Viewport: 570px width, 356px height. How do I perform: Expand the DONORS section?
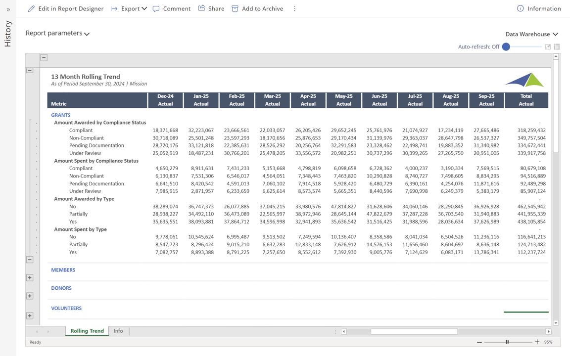[x=30, y=296]
